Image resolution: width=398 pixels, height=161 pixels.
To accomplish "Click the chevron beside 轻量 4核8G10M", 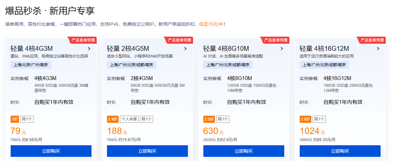I will [x=282, y=49].
